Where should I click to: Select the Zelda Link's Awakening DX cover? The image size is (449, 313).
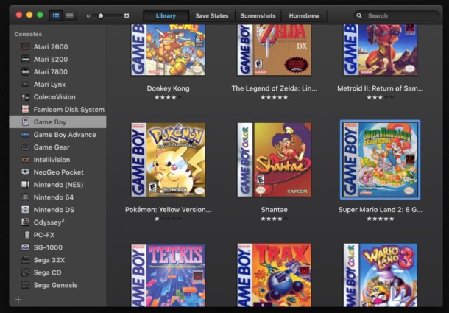274,50
